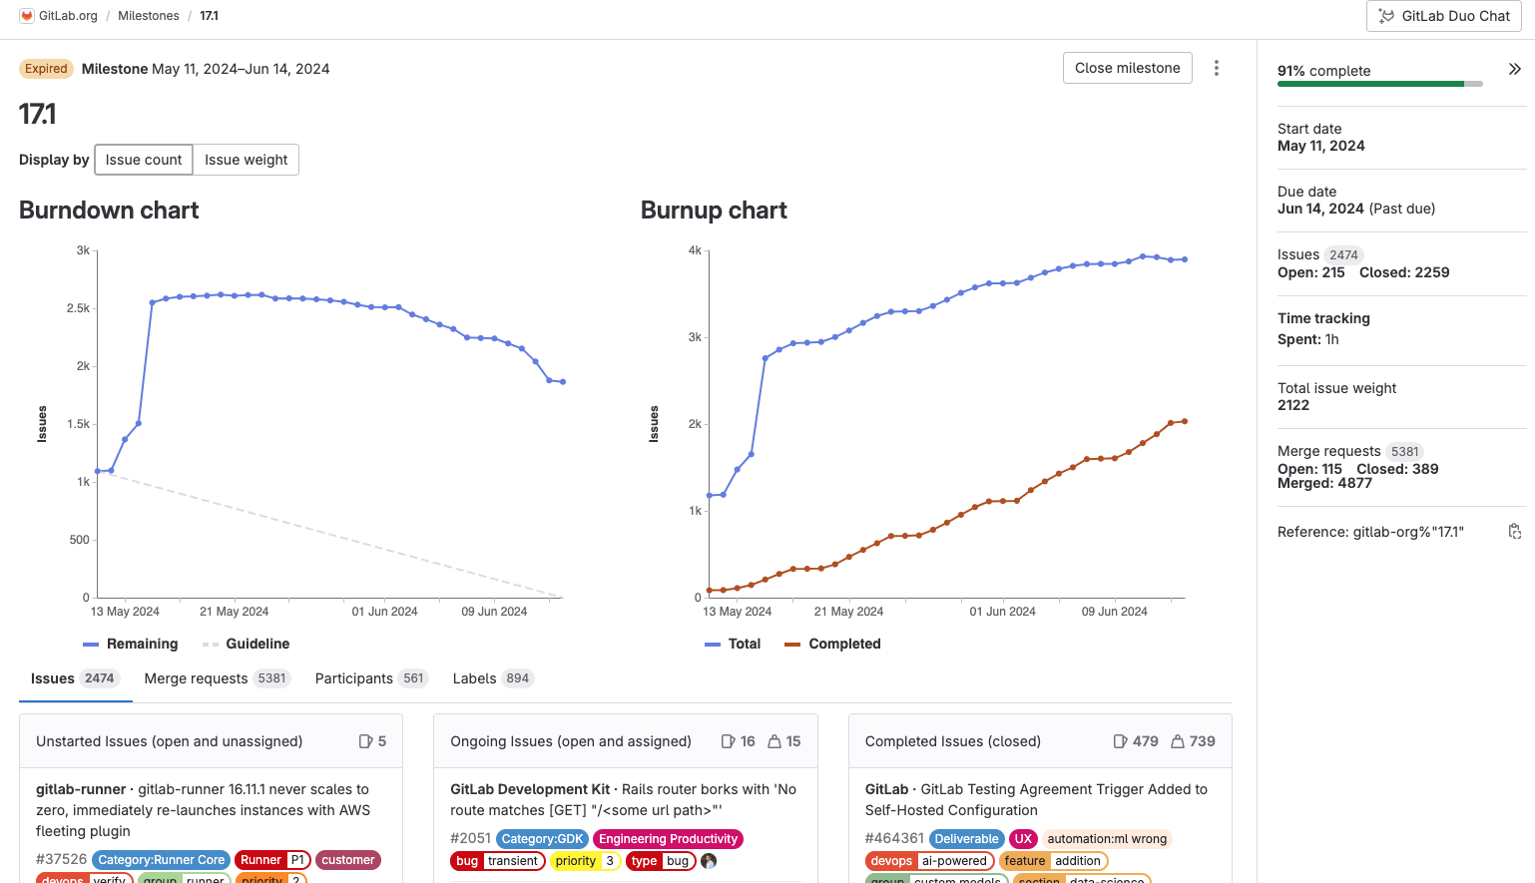Click the 17.1 breadcrumb item
The width and height of the screenshot is (1535, 883).
pos(209,16)
